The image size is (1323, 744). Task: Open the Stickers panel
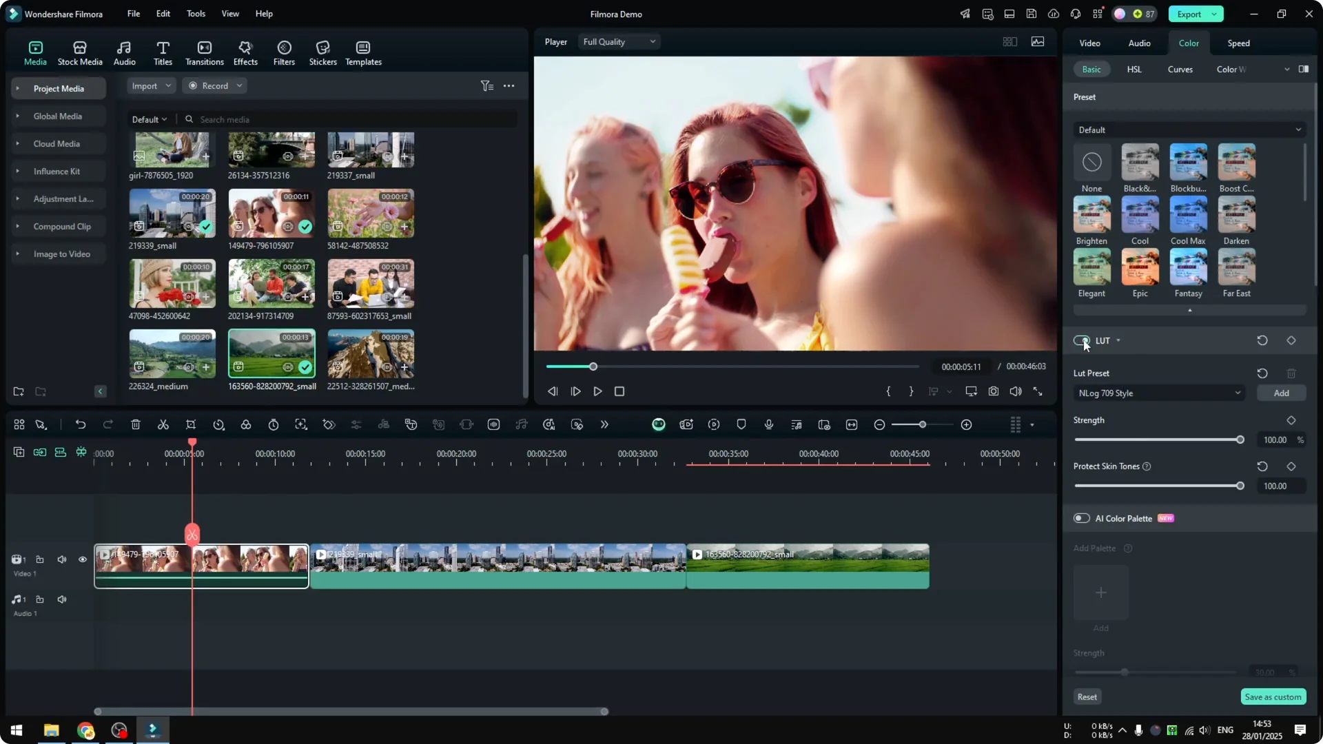pyautogui.click(x=322, y=52)
